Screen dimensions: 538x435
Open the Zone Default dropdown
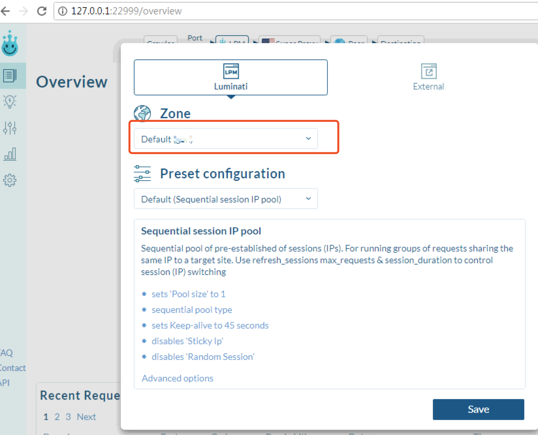pos(226,139)
